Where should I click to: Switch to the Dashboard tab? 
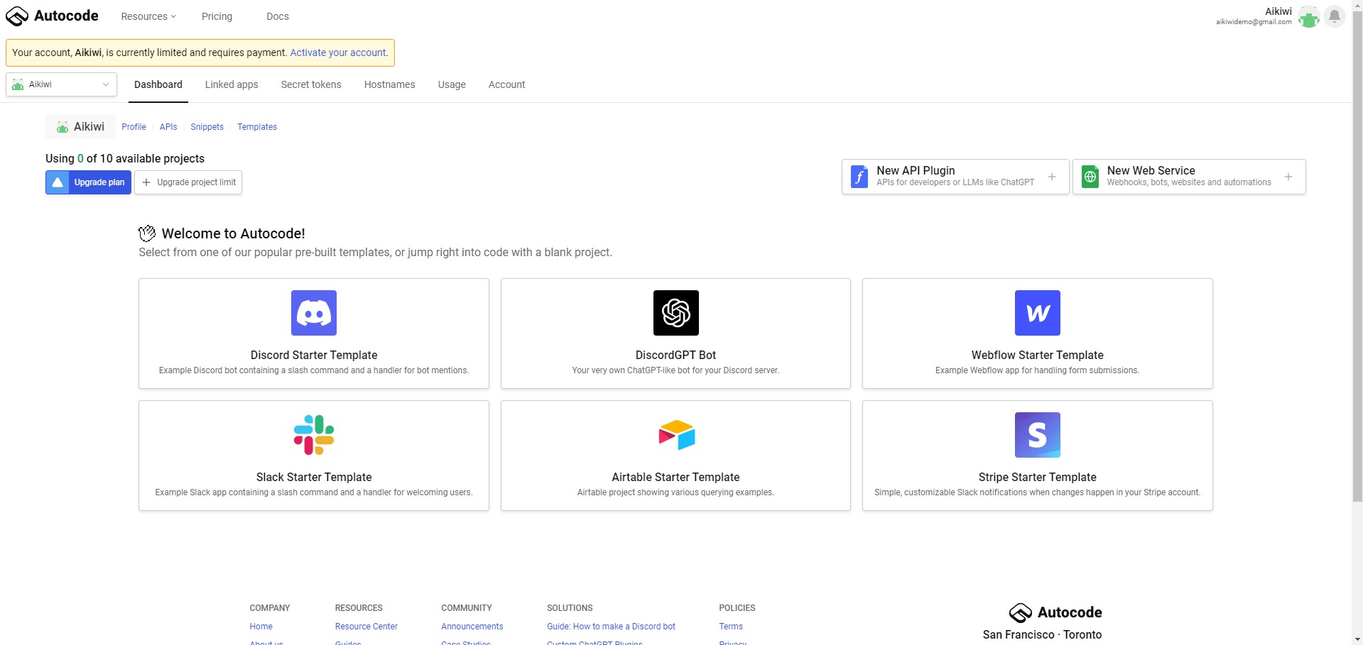pyautogui.click(x=158, y=84)
